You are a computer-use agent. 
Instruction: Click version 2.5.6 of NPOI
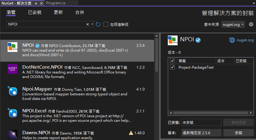point(141,46)
